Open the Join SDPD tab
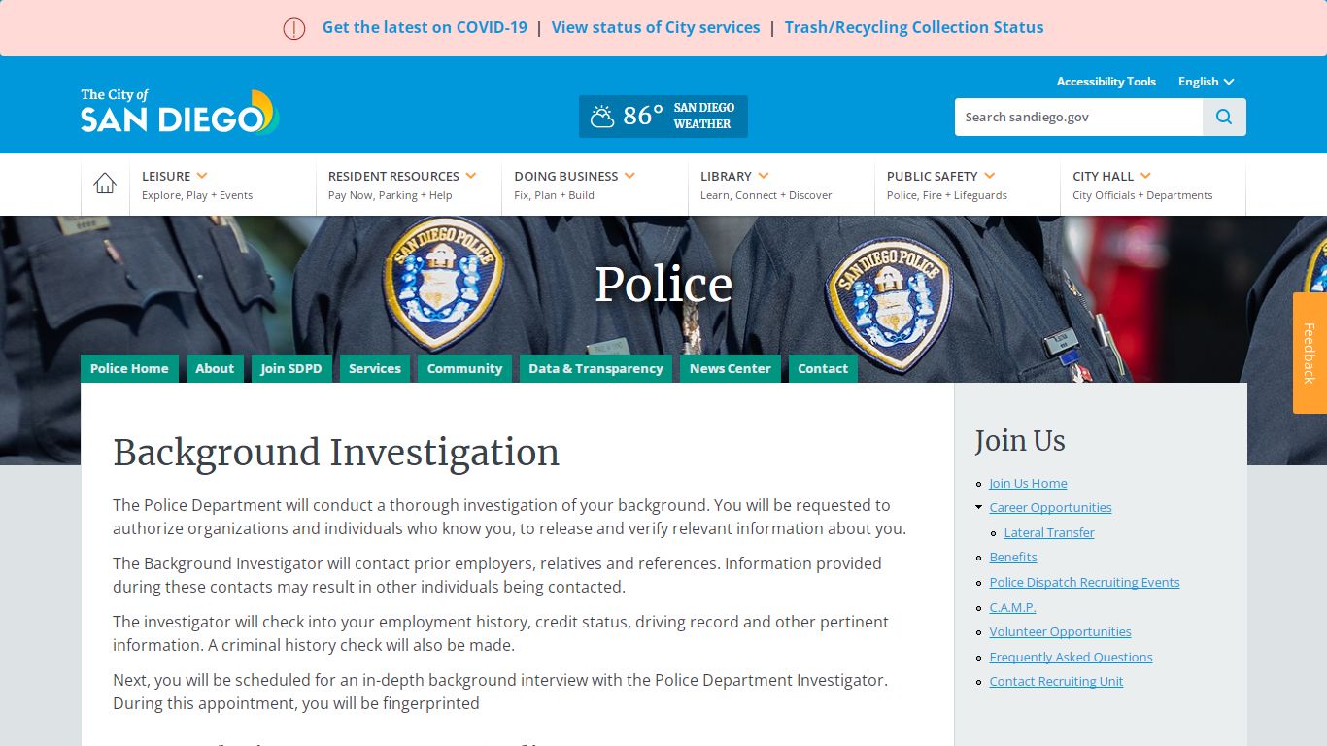The height and width of the screenshot is (746, 1327). (291, 368)
